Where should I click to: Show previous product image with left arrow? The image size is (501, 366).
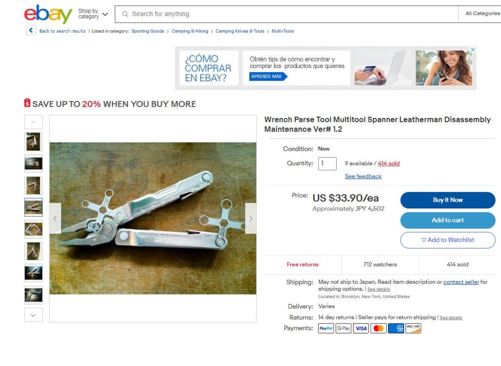(x=55, y=218)
